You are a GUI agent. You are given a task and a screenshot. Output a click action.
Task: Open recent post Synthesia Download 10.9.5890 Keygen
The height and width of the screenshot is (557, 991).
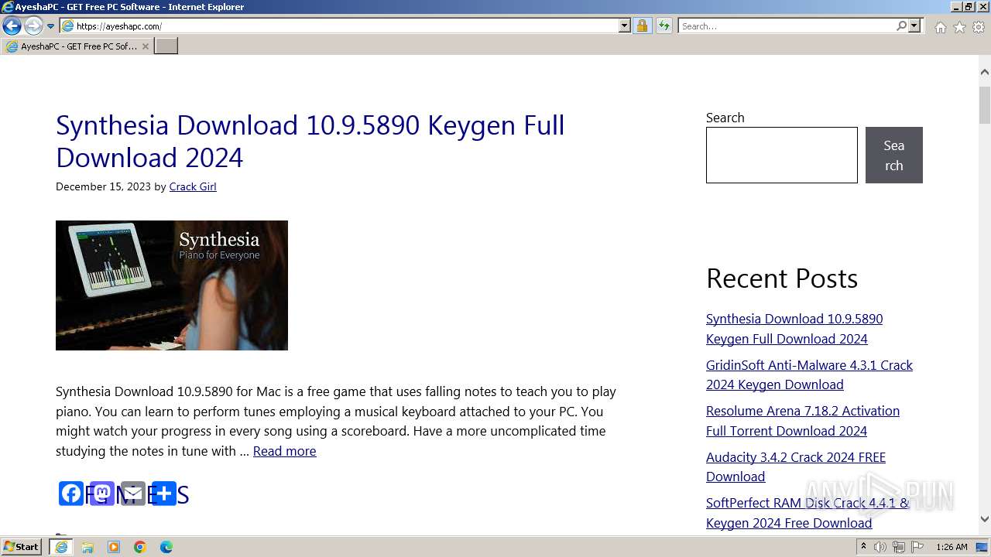(x=794, y=329)
